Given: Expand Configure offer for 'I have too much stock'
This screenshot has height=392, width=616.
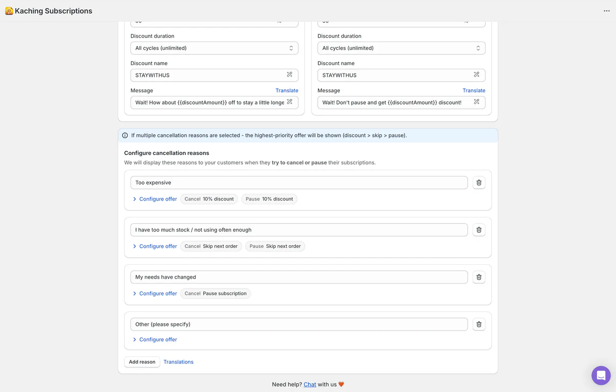Looking at the screenshot, I should tap(155, 246).
